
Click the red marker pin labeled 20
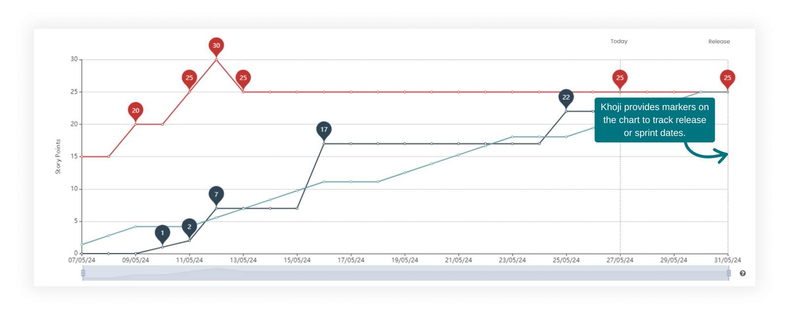pos(136,111)
